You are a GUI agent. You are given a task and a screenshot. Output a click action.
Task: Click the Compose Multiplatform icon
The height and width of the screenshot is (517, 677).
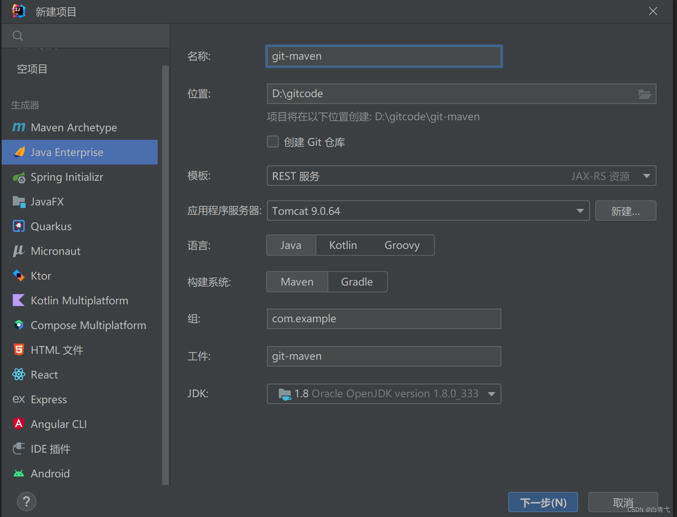(19, 325)
